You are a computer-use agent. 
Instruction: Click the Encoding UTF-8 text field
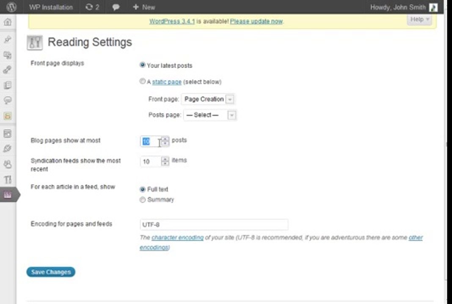pos(214,225)
